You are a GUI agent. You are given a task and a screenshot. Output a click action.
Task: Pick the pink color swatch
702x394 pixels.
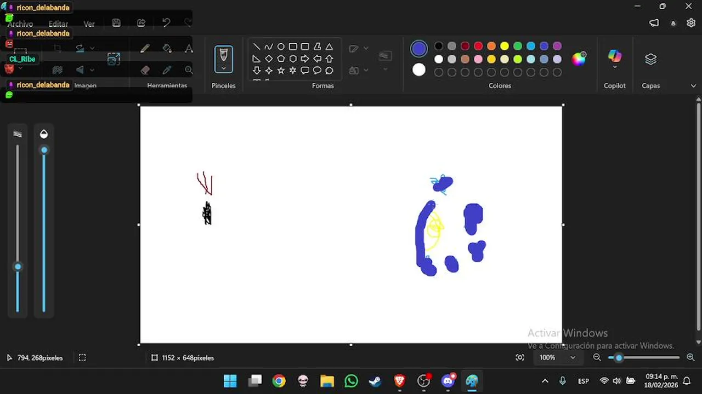tap(478, 59)
